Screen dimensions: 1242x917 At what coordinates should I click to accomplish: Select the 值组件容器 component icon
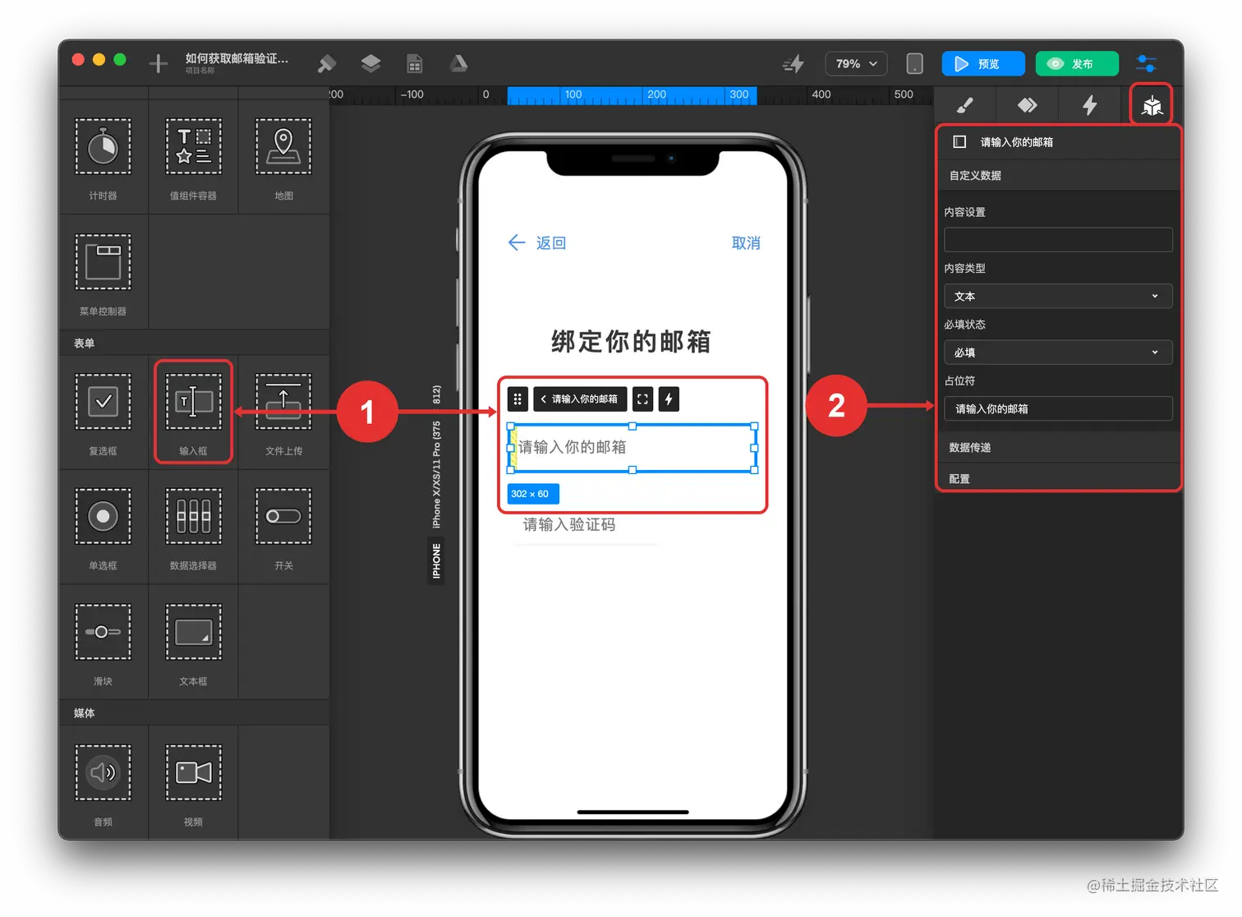193,146
